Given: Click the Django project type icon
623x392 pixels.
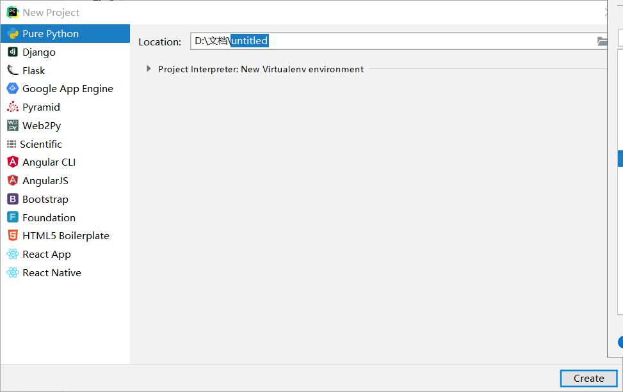Looking at the screenshot, I should click(x=13, y=52).
